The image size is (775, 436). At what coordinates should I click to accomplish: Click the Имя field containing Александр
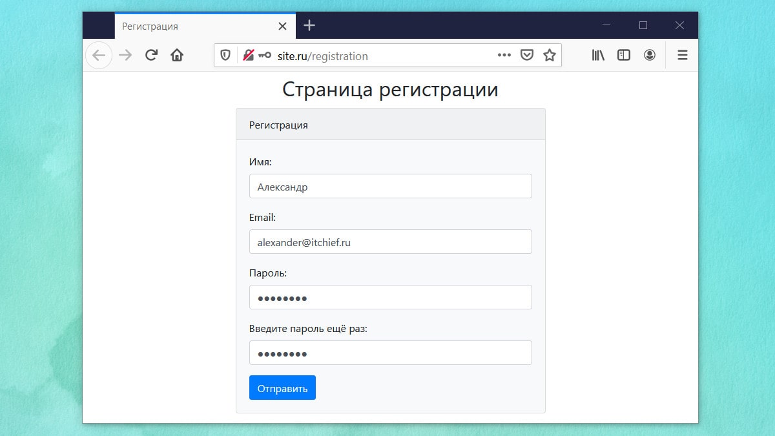(x=391, y=186)
